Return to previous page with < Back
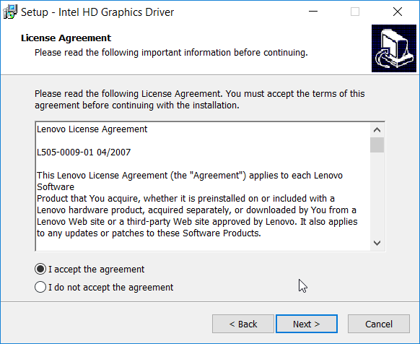The image size is (420, 344). pyautogui.click(x=243, y=324)
